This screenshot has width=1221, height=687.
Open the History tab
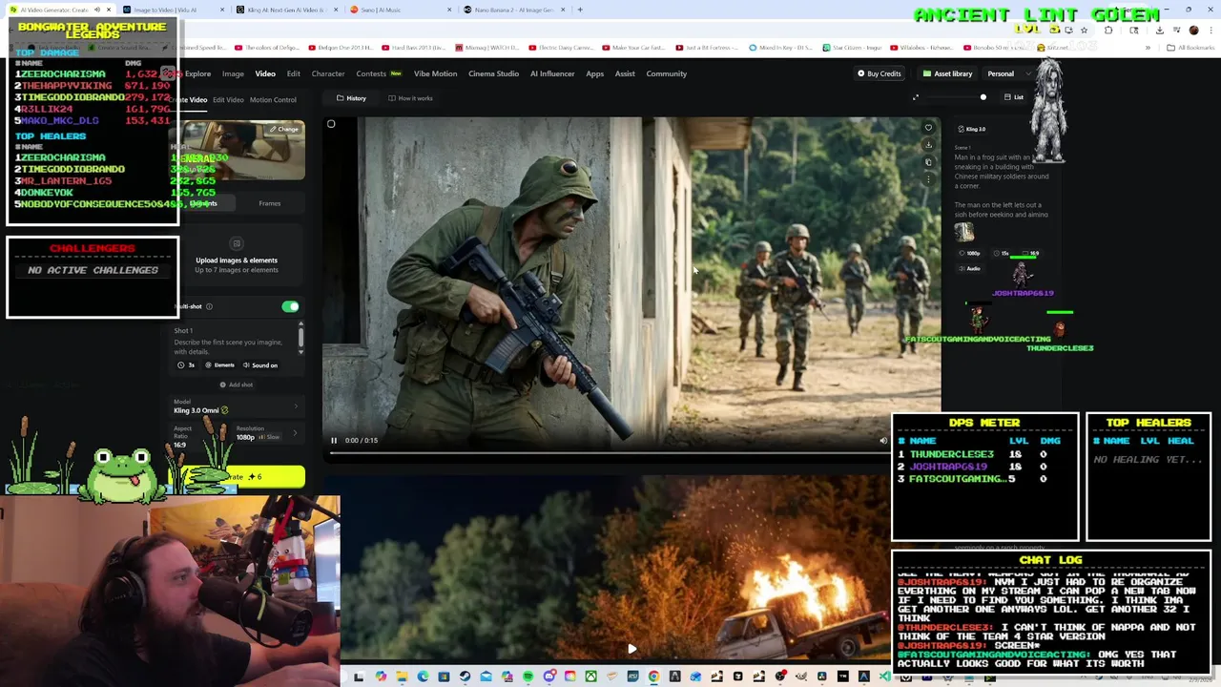(351, 98)
